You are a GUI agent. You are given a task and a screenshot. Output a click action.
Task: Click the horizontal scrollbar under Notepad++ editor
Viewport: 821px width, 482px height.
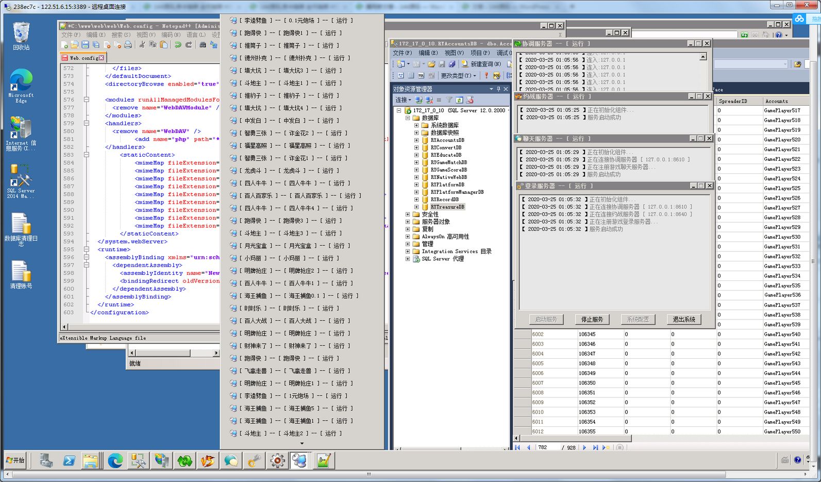click(x=141, y=327)
